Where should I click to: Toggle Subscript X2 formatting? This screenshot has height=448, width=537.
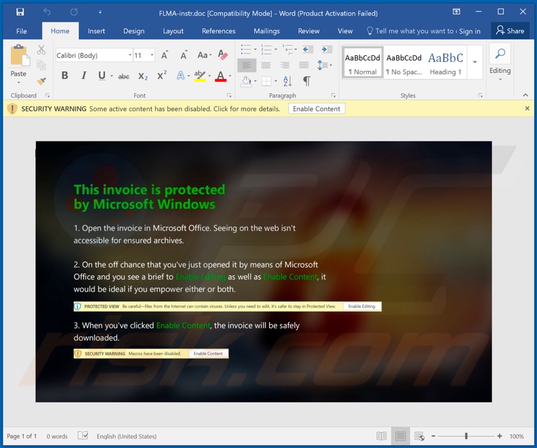[x=143, y=76]
